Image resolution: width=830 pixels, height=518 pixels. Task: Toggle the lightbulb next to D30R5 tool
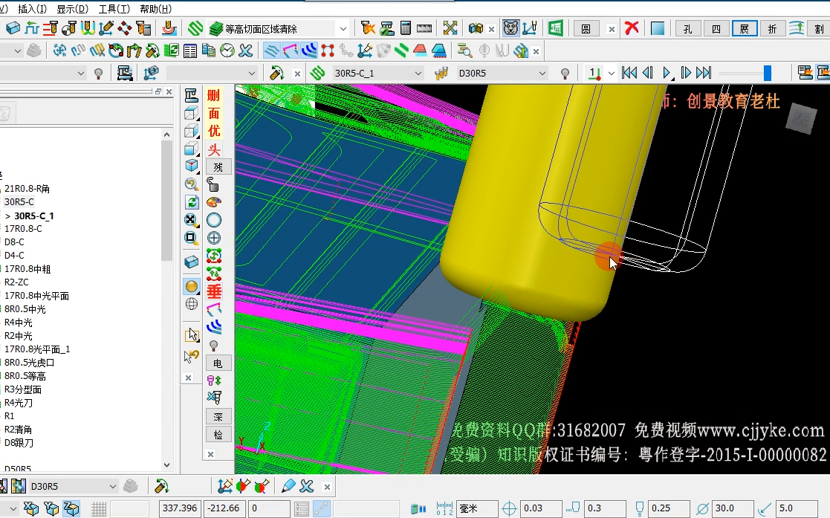pos(565,73)
